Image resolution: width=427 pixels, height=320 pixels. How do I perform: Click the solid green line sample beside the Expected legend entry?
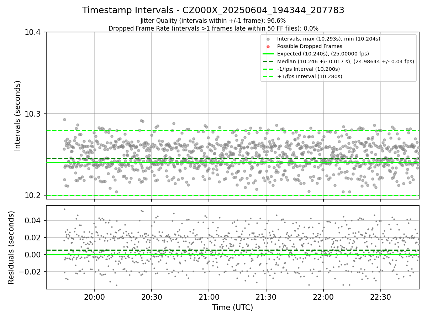pyautogui.click(x=268, y=54)
